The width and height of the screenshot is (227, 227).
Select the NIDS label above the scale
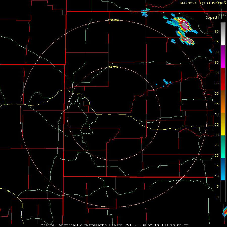[221, 15]
